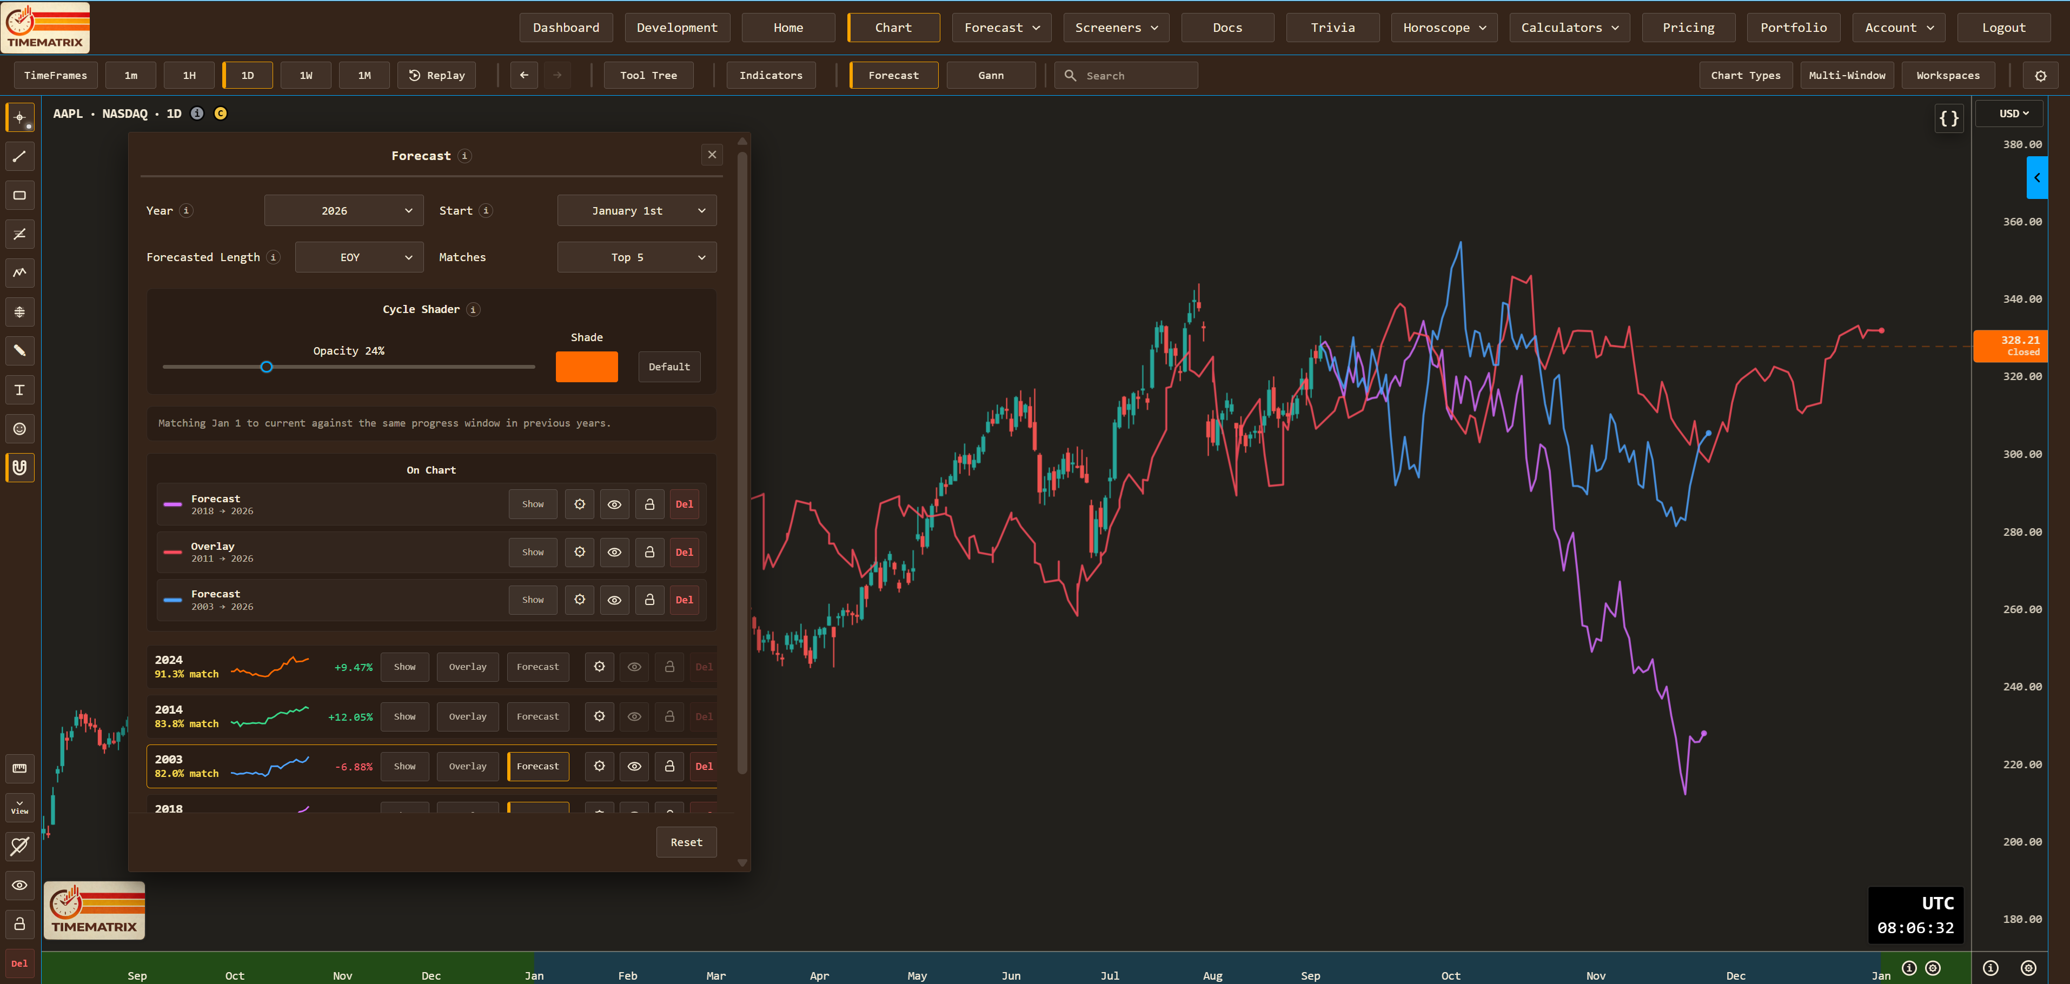The width and height of the screenshot is (2070, 984).
Task: Open the USD currency dropdown
Action: coord(2014,113)
